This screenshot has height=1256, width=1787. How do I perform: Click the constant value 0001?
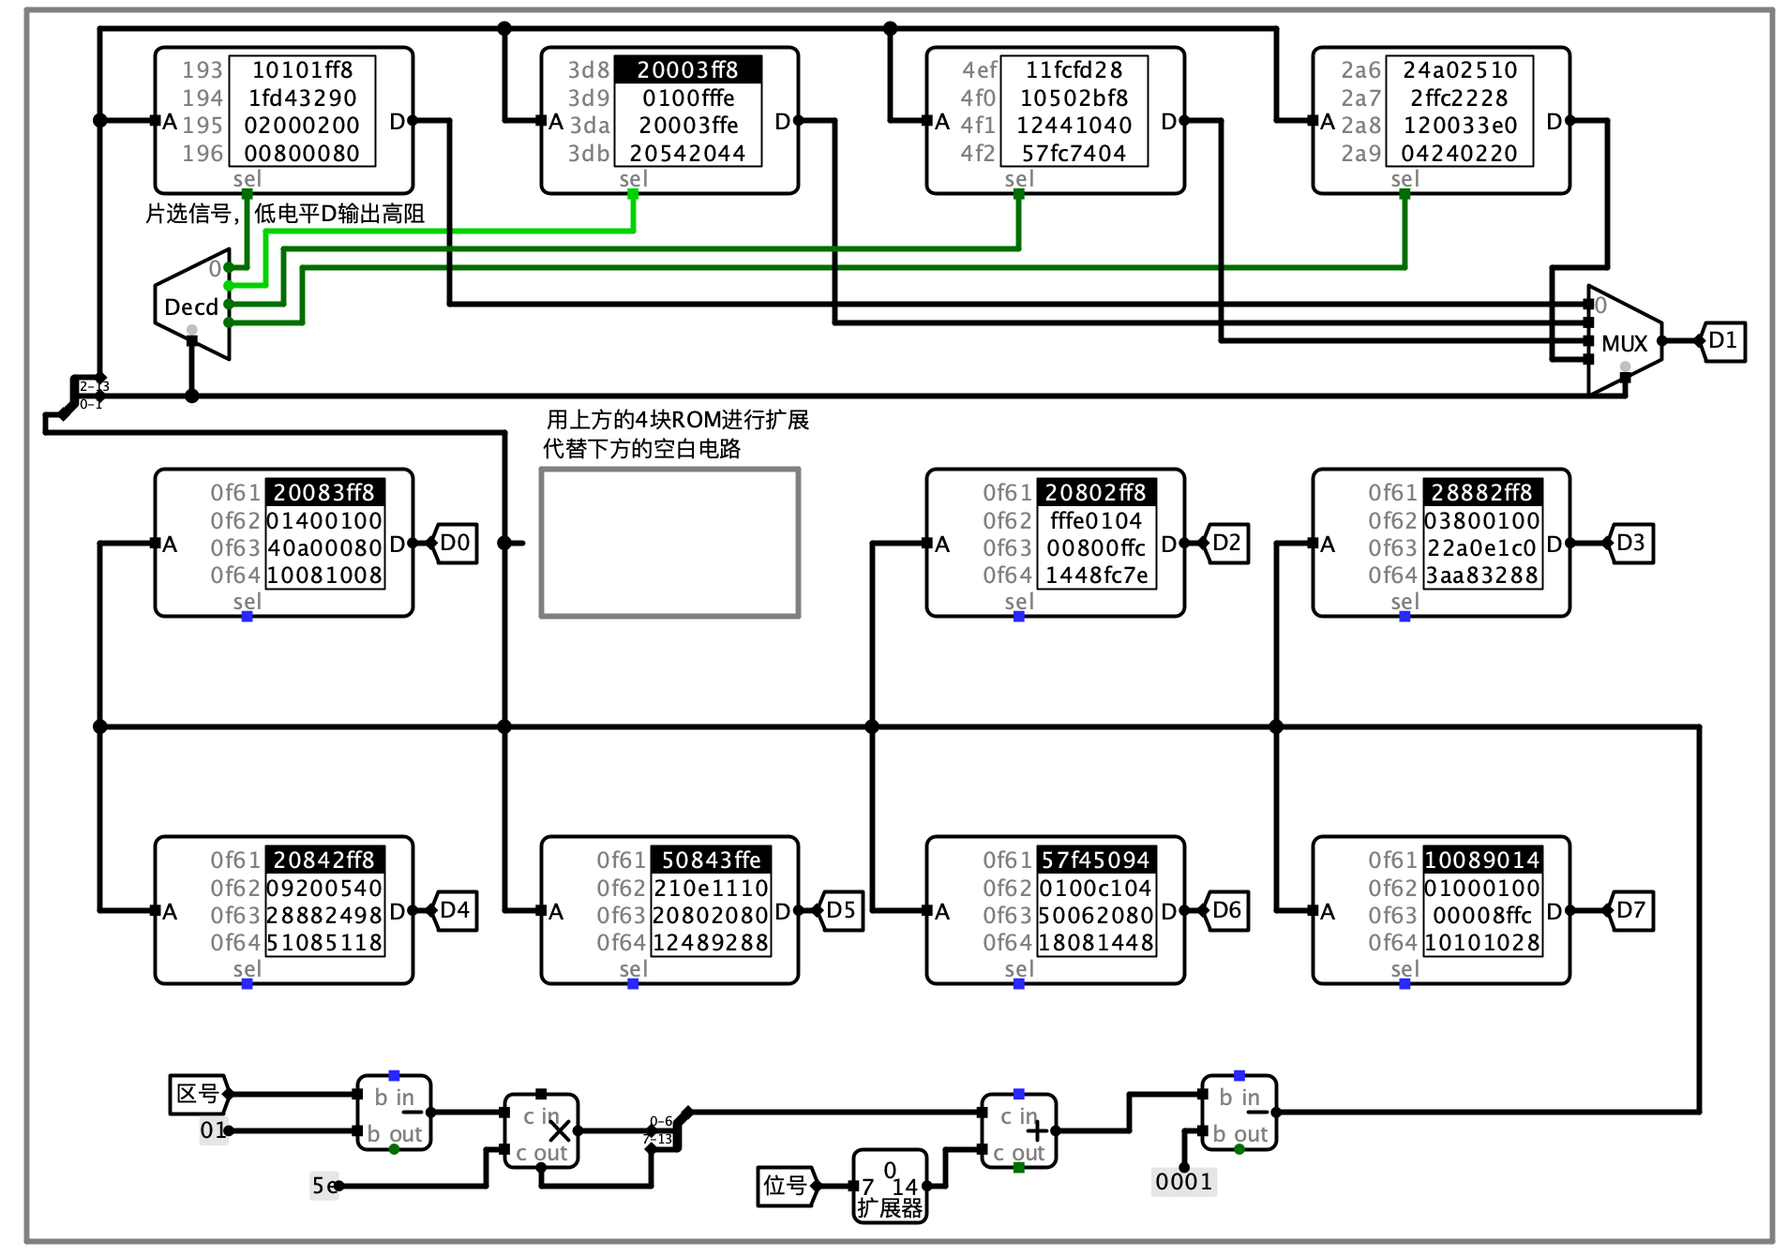click(1184, 1183)
